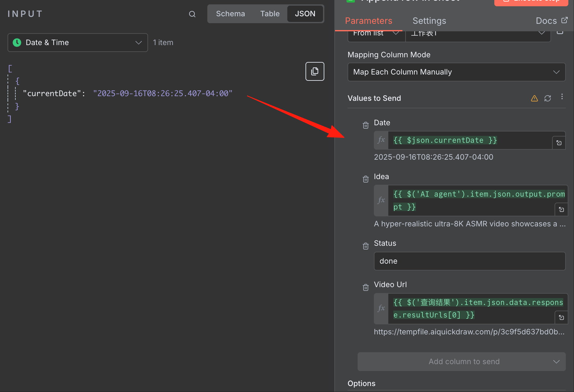Select the JSON view tab
Image resolution: width=574 pixels, height=392 pixels.
pyautogui.click(x=305, y=14)
